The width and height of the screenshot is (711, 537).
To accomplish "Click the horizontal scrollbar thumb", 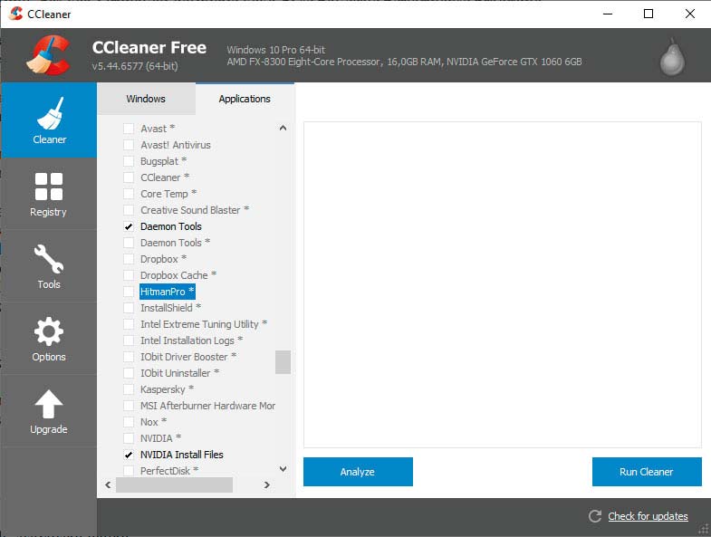I will point(174,484).
